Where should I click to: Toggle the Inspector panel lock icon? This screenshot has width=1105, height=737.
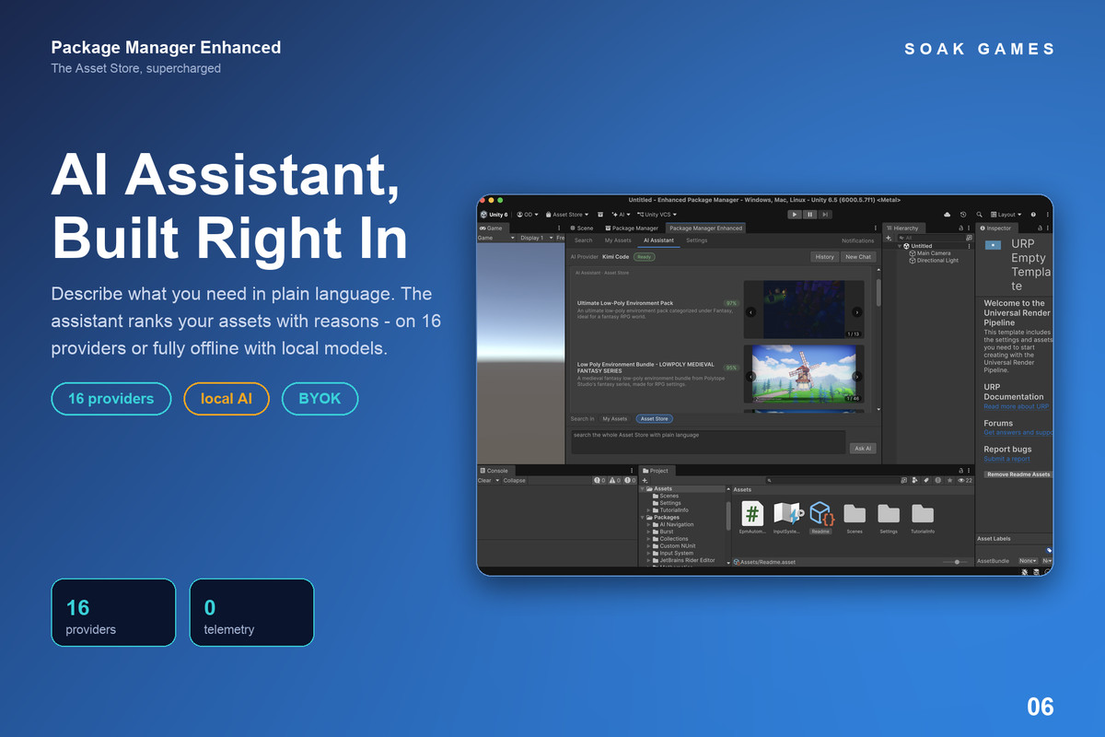[x=1041, y=228]
